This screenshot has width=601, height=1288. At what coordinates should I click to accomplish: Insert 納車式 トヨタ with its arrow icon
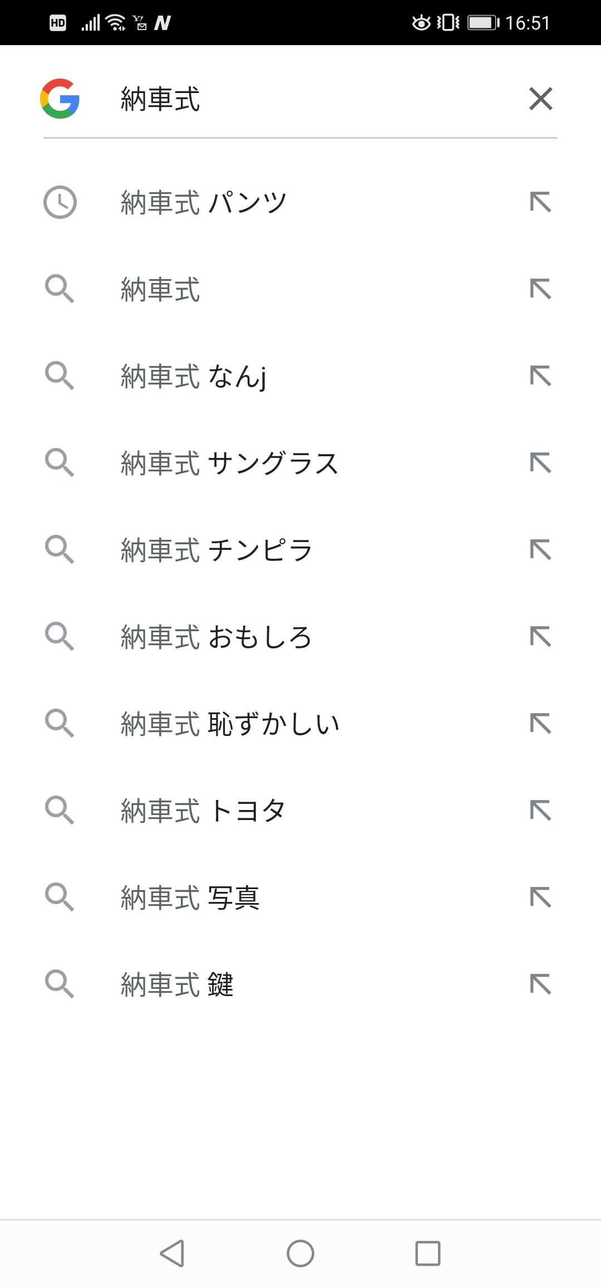pyautogui.click(x=540, y=811)
